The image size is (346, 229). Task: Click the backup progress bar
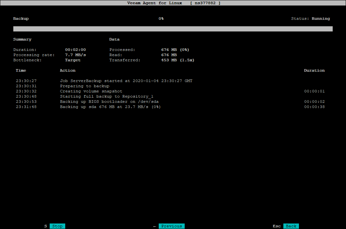pos(173,29)
